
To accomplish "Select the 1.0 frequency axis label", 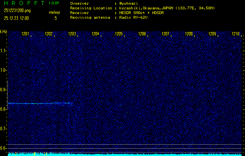I will [x=4, y=70].
